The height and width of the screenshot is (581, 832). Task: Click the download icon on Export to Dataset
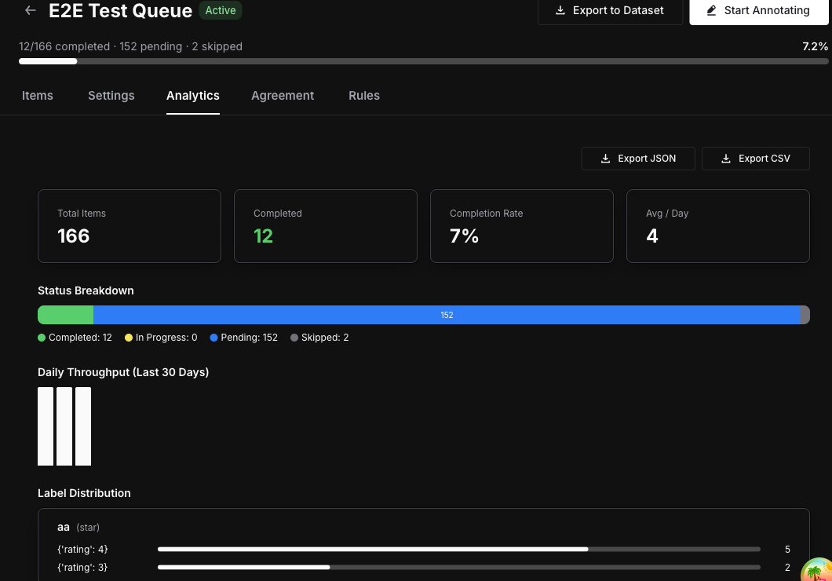(560, 11)
